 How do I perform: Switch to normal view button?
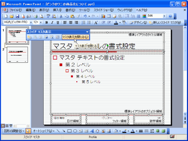(x=3, y=126)
